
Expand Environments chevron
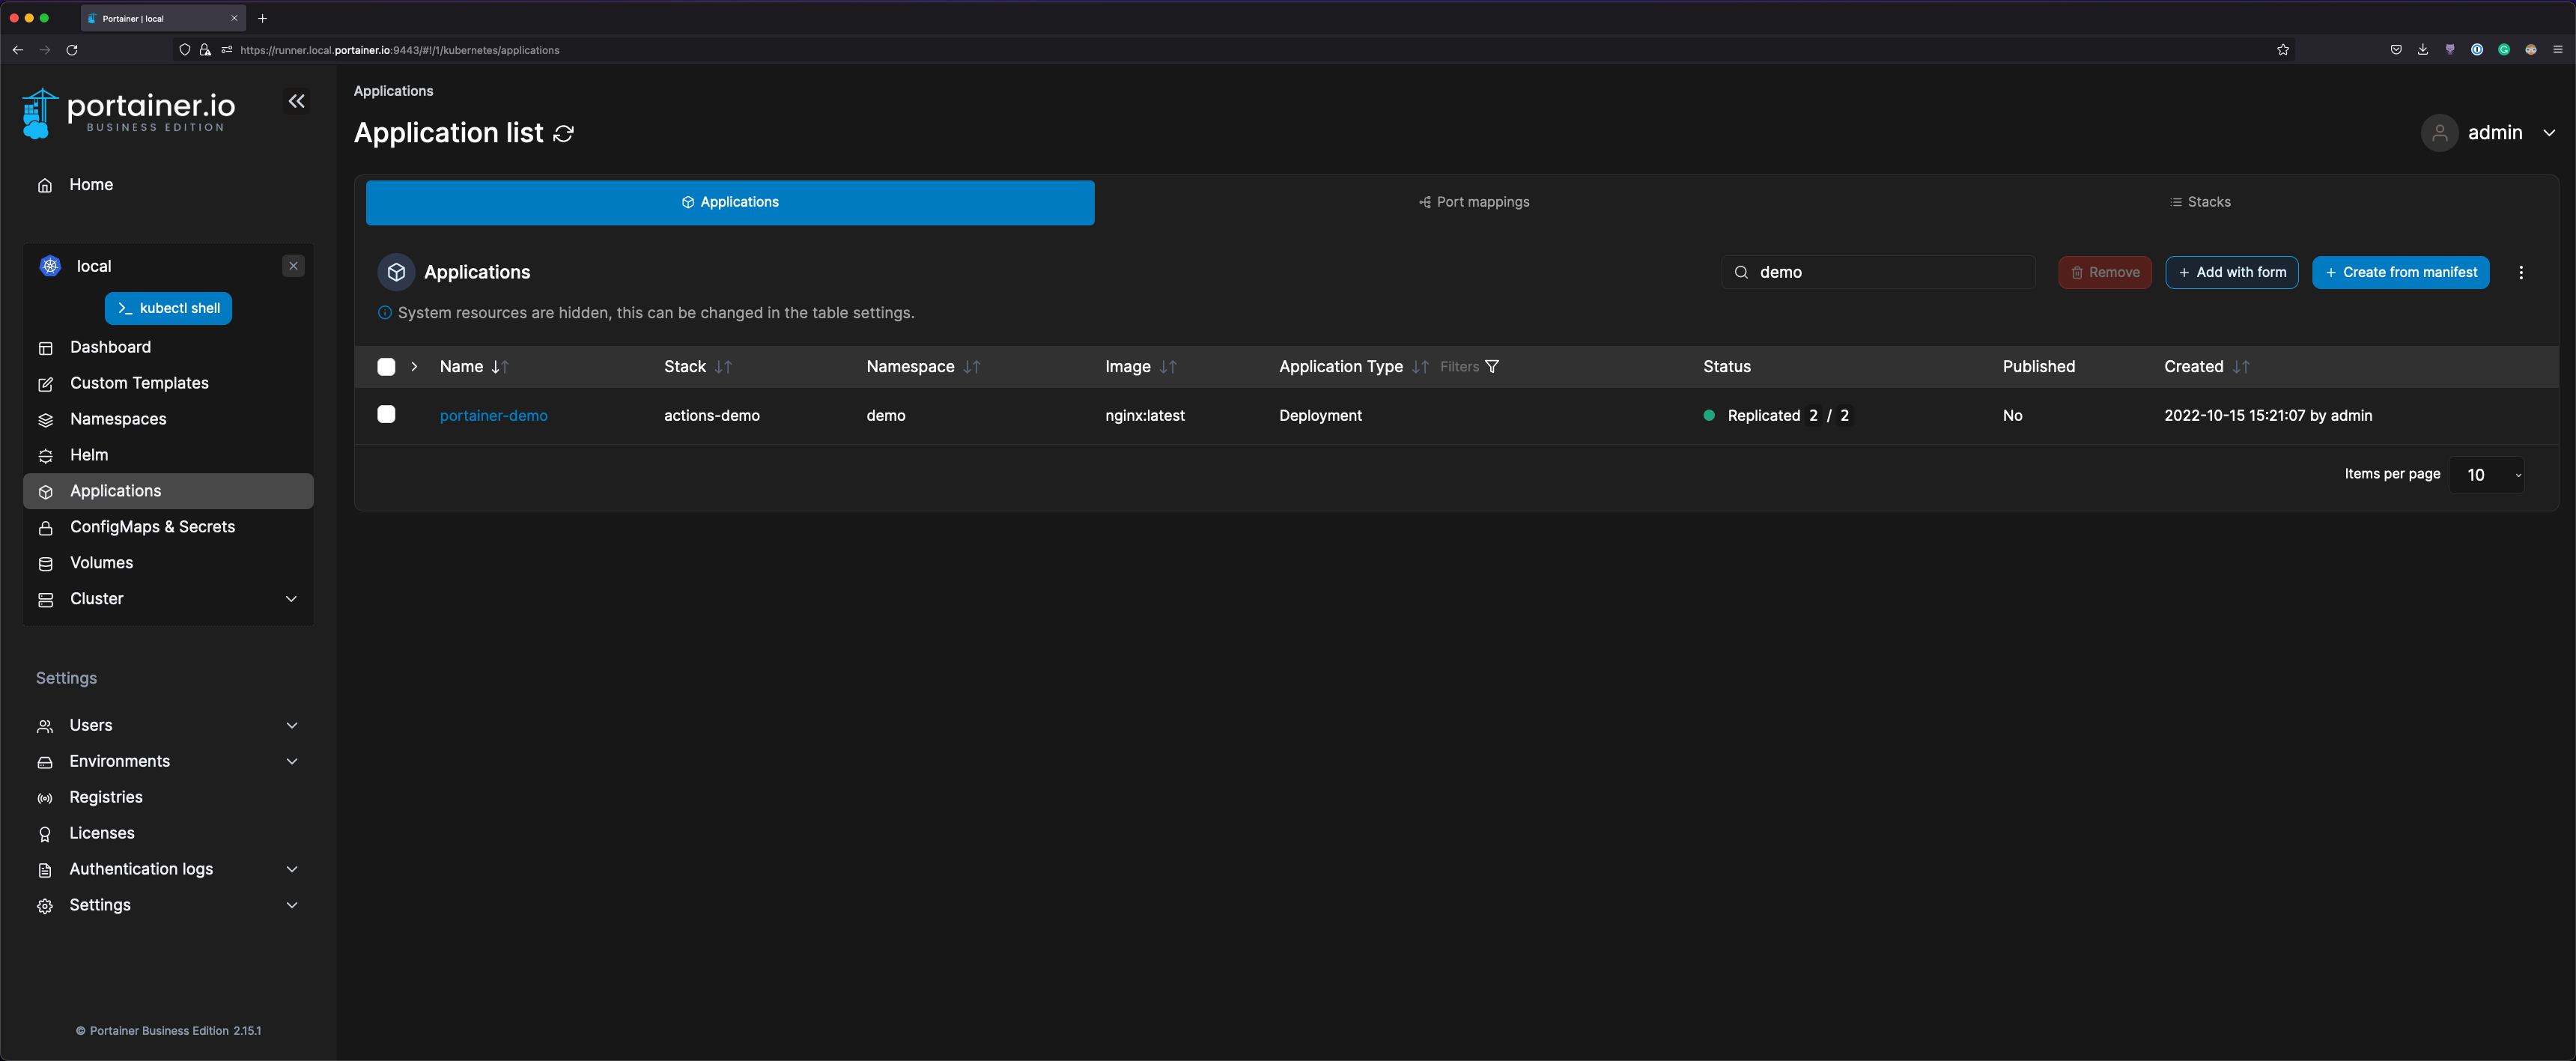tap(292, 761)
